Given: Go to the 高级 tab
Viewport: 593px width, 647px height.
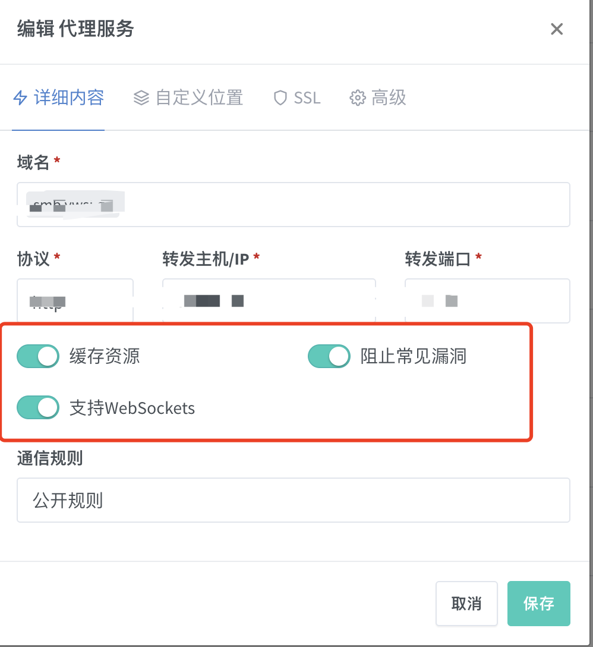Looking at the screenshot, I should pos(378,98).
